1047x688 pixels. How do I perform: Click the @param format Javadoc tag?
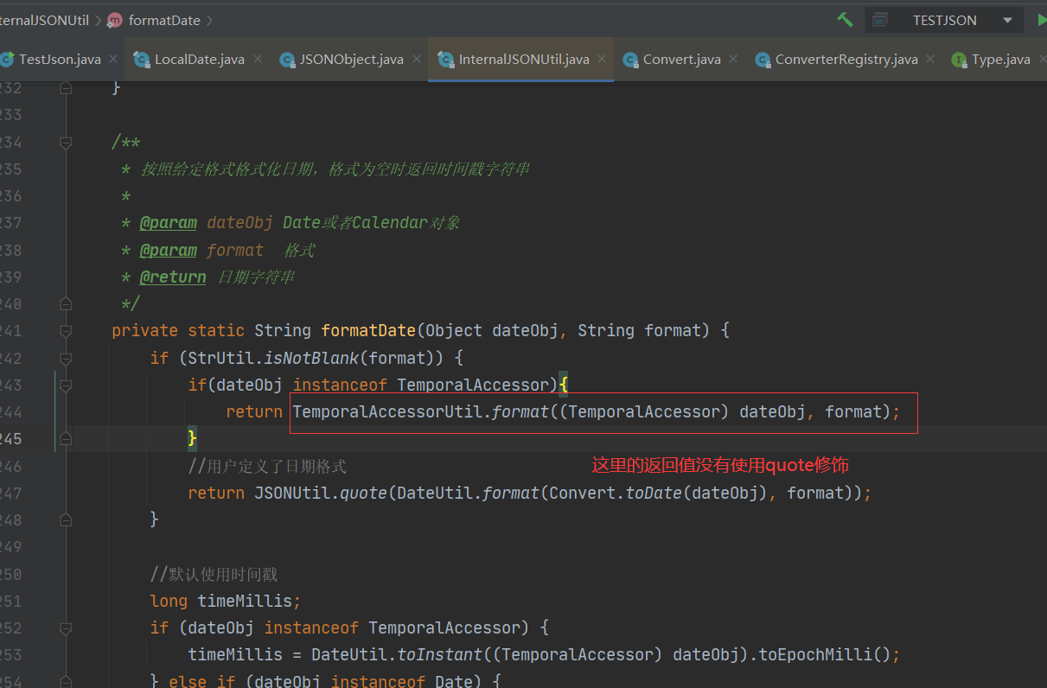pos(169,251)
